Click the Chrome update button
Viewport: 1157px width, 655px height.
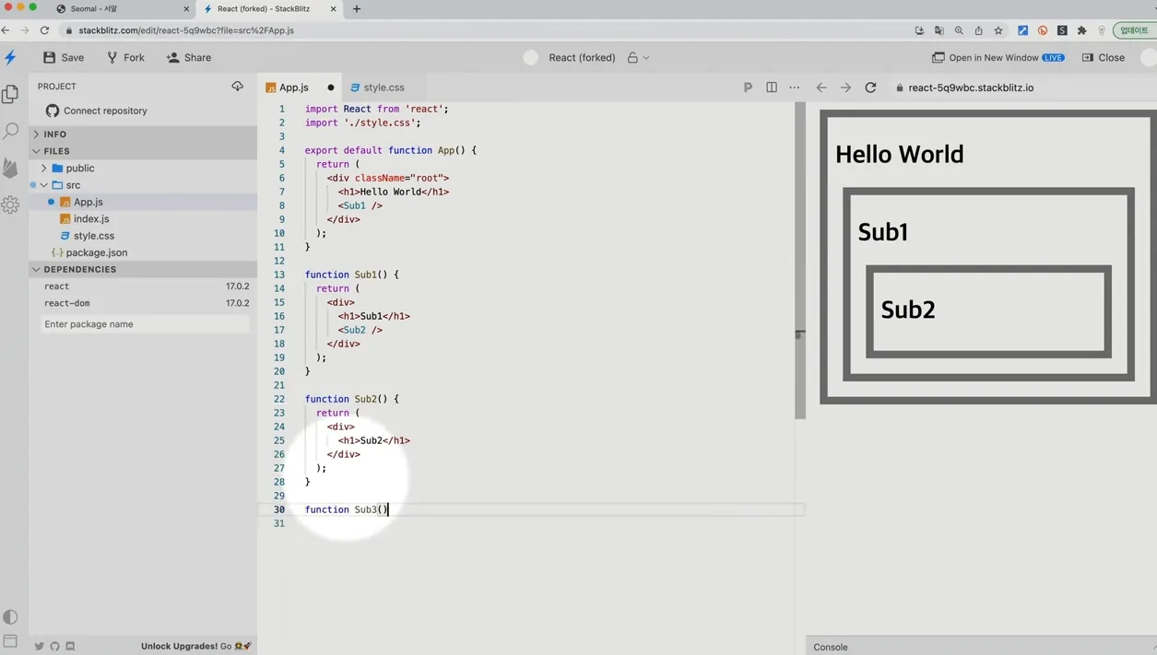coord(1133,30)
